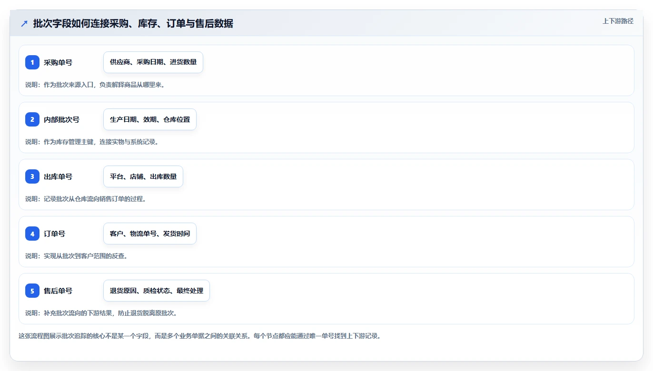Click the note 作为库存管理主键，连接实物与系统记录
Image resolution: width=653 pixels, height=371 pixels.
(91, 142)
